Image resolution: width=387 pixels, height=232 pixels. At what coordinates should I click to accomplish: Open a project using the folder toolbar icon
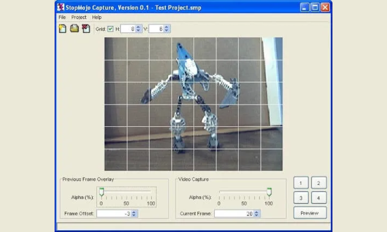pyautogui.click(x=74, y=29)
